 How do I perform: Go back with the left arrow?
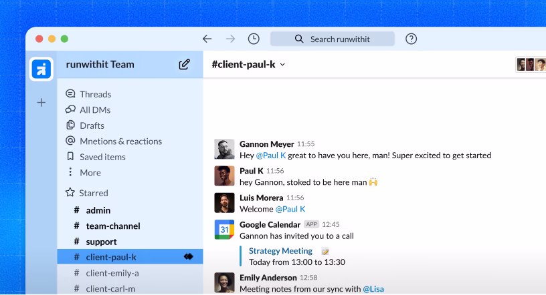coord(207,39)
